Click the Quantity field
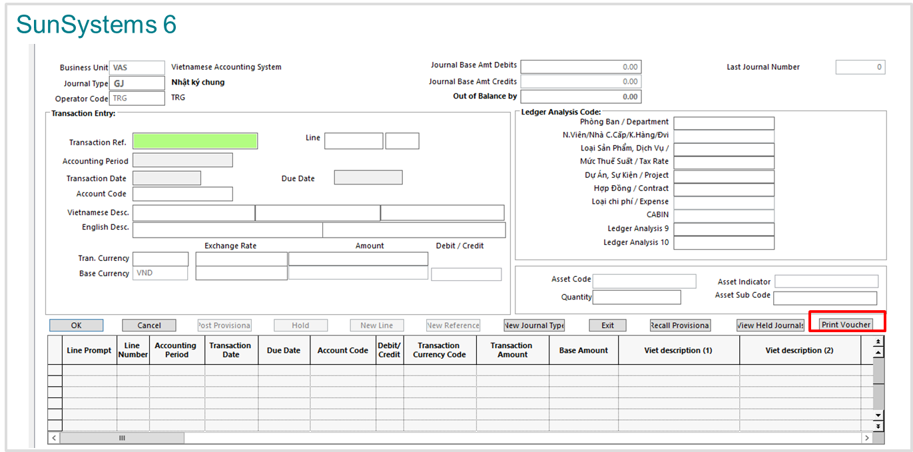This screenshot has height=452, width=913. pos(637,297)
